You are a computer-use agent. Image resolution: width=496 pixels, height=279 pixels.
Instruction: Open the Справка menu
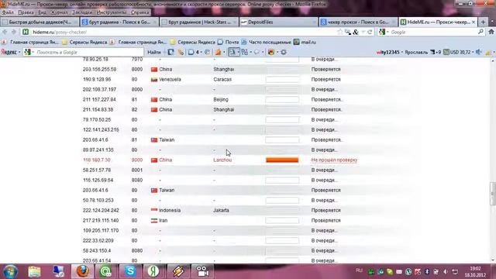[x=139, y=12]
